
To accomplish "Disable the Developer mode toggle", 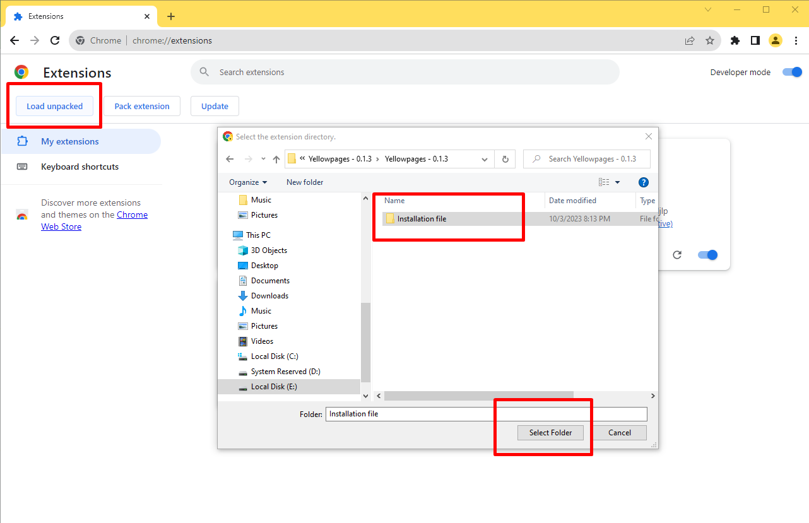I will click(x=791, y=72).
